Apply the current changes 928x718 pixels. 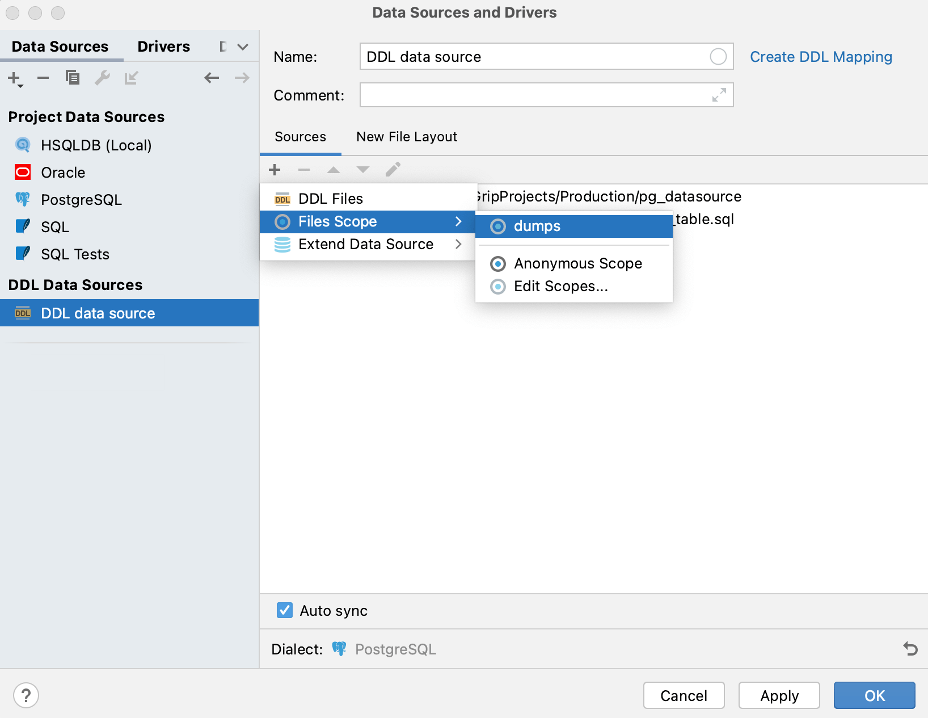(779, 695)
